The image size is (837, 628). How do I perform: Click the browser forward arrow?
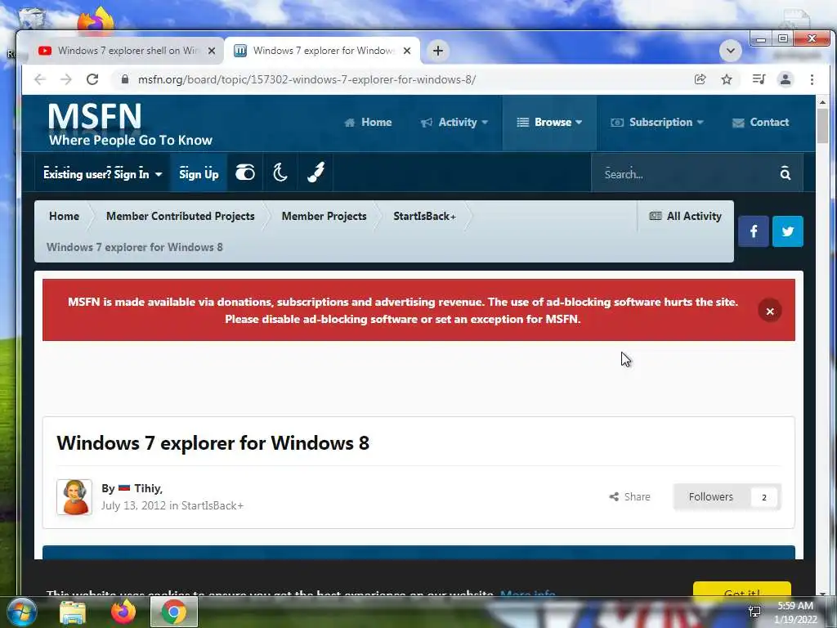65,79
